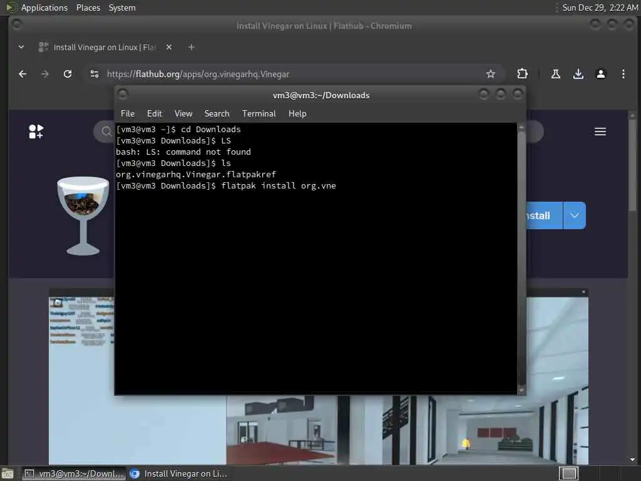Screen dimensions: 641x481
Task: Click Chromium window menu button at left
Action: [x=17, y=24]
